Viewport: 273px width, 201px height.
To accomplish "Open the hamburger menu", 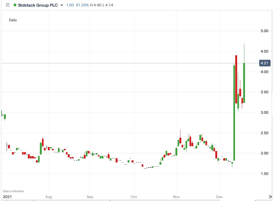I will 7,5.
